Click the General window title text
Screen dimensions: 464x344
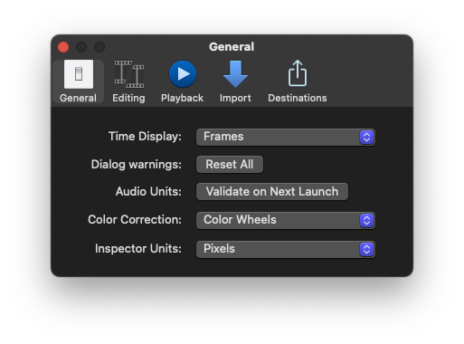(232, 47)
